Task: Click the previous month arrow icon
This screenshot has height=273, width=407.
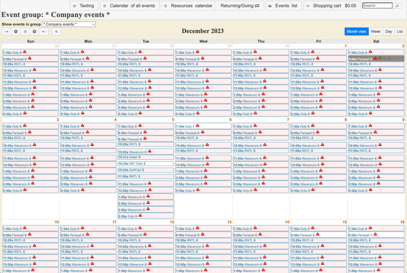Action: [16, 32]
